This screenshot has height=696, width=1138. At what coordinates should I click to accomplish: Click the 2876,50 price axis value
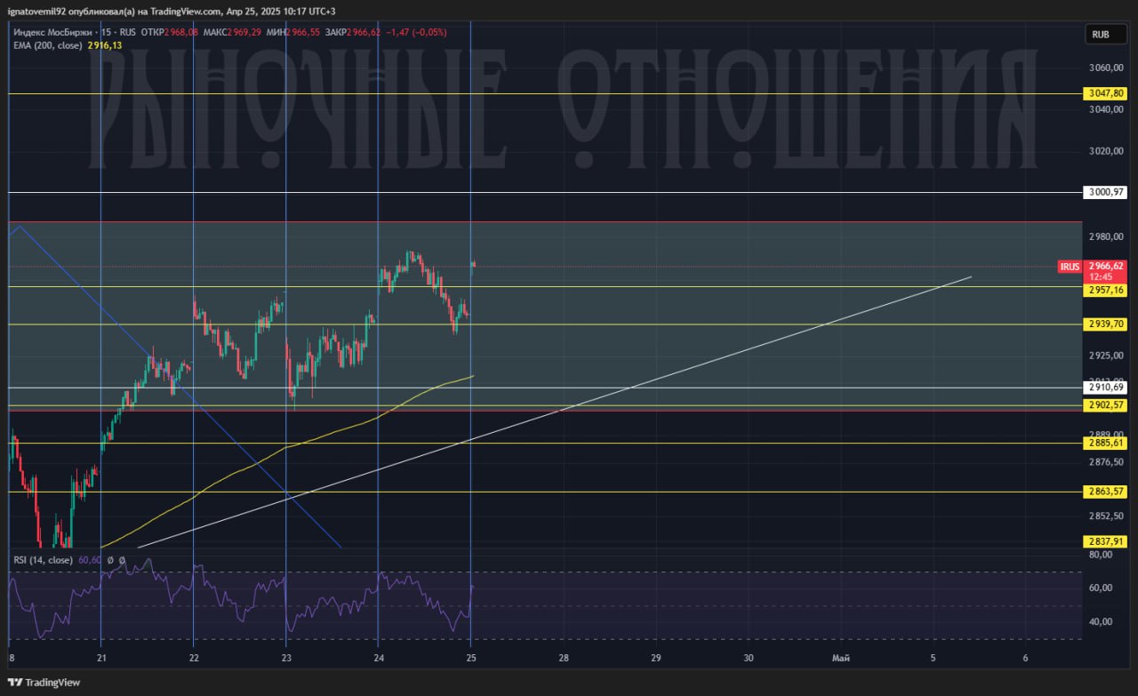point(1106,462)
